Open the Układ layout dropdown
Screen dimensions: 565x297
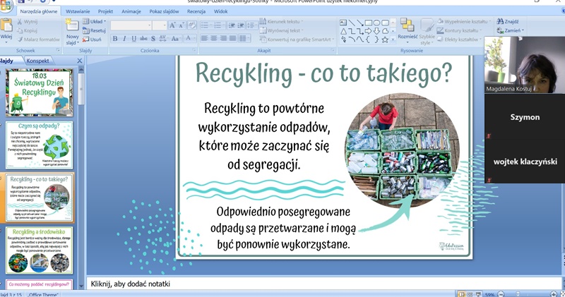coord(95,22)
